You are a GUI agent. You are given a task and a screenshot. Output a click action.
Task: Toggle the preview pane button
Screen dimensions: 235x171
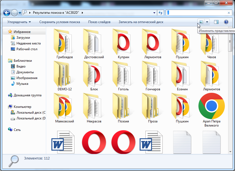(x=216, y=22)
